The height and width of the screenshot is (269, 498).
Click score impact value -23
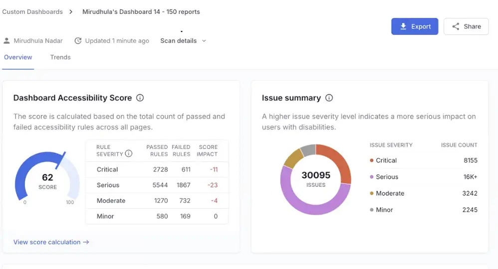point(213,185)
